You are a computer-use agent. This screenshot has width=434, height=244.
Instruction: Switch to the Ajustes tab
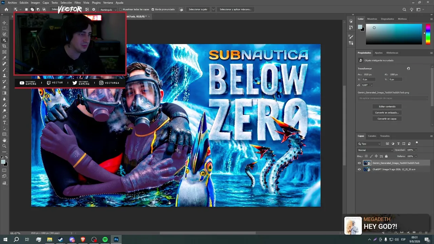[378, 53]
